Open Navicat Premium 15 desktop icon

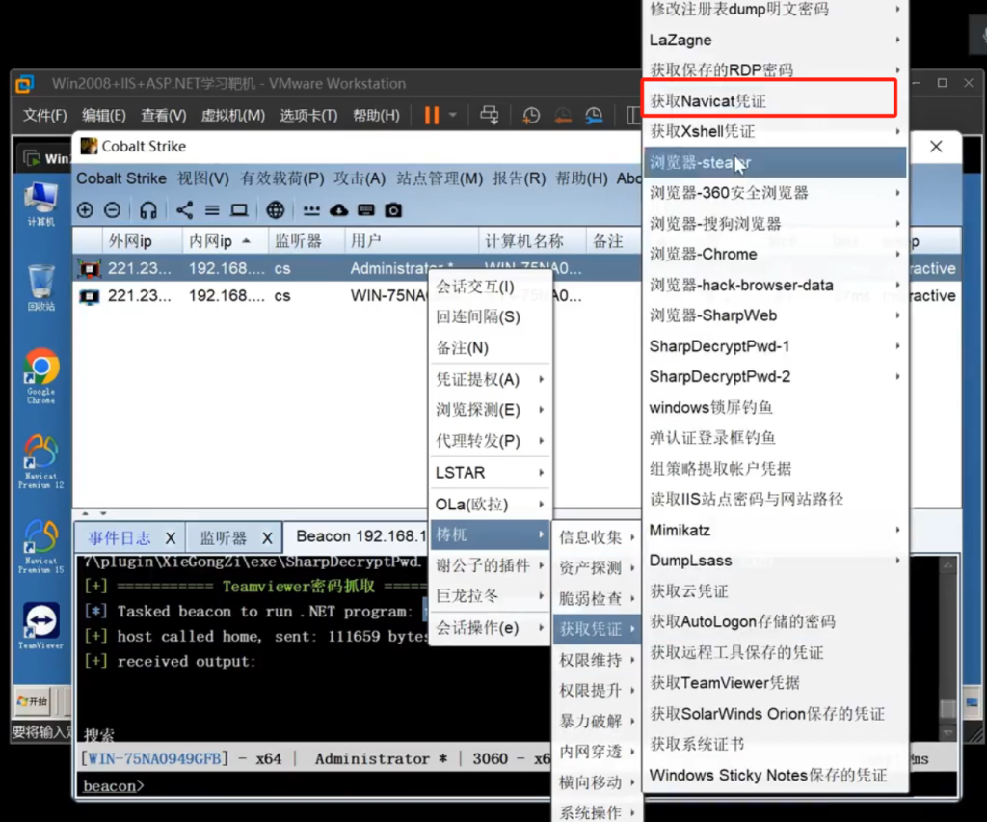tap(40, 546)
